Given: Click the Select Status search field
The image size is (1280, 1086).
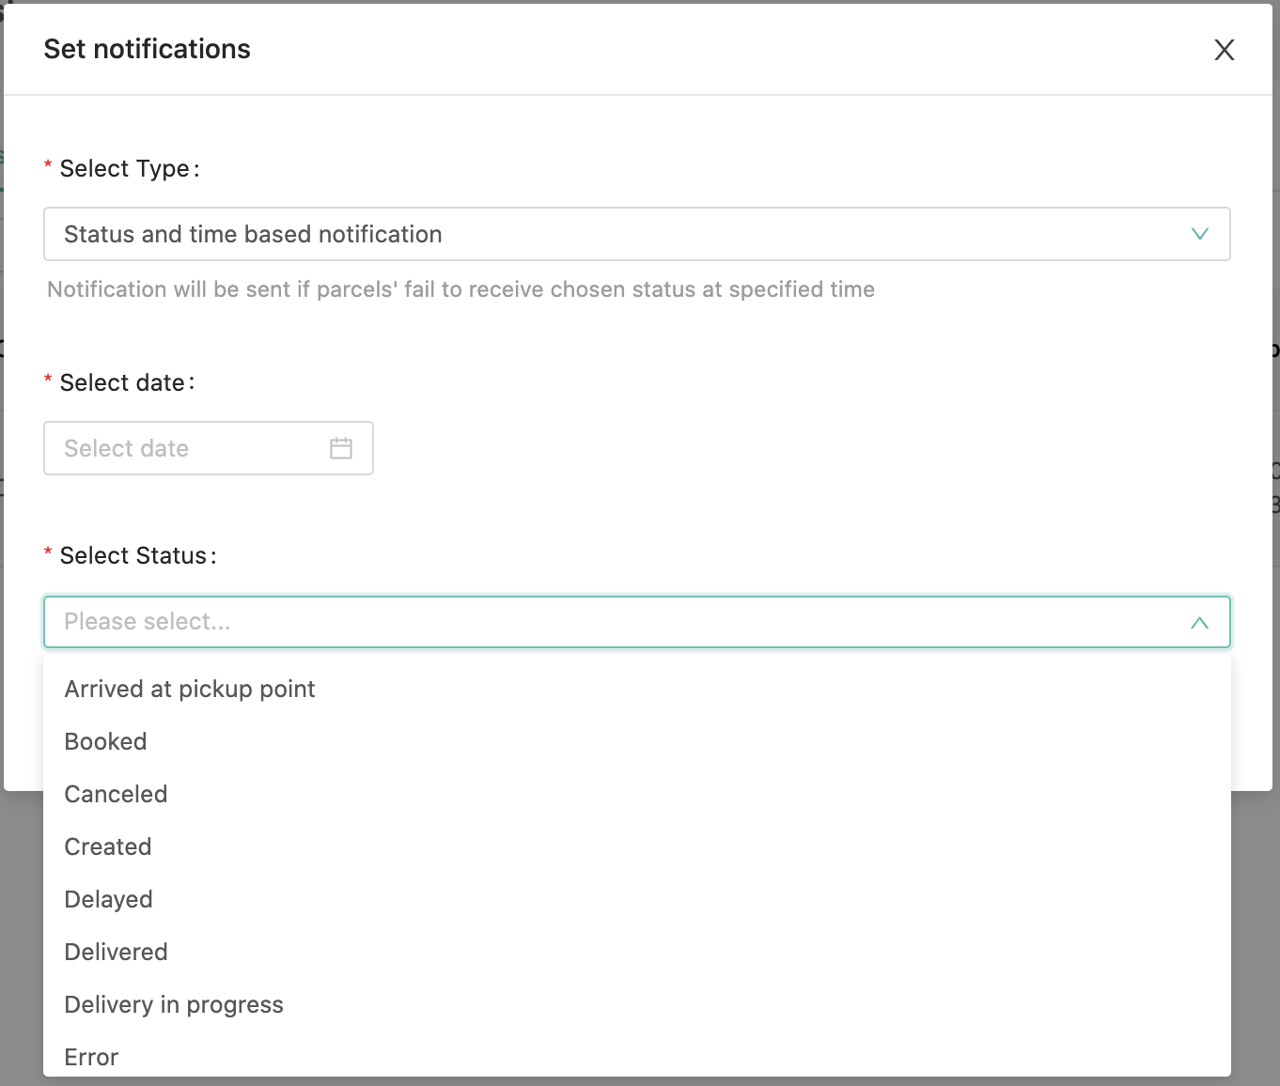Looking at the screenshot, I should (636, 622).
